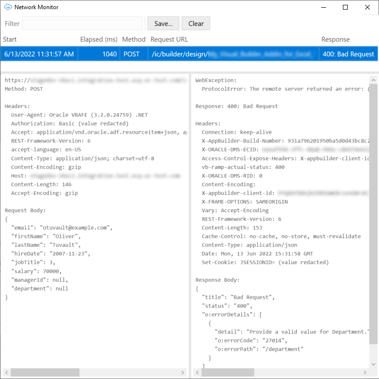Click the Set-Cookie: JSESSIONID line

(x=265, y=263)
